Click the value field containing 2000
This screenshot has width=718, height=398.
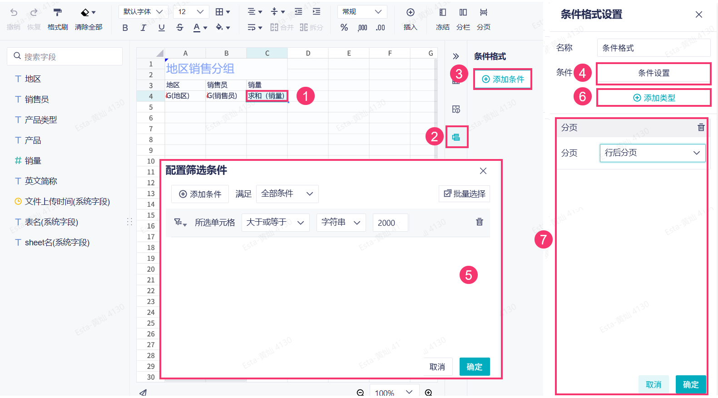pyautogui.click(x=390, y=223)
